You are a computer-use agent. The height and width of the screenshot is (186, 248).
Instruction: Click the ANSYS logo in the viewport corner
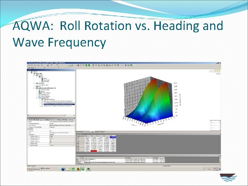pos(215,72)
